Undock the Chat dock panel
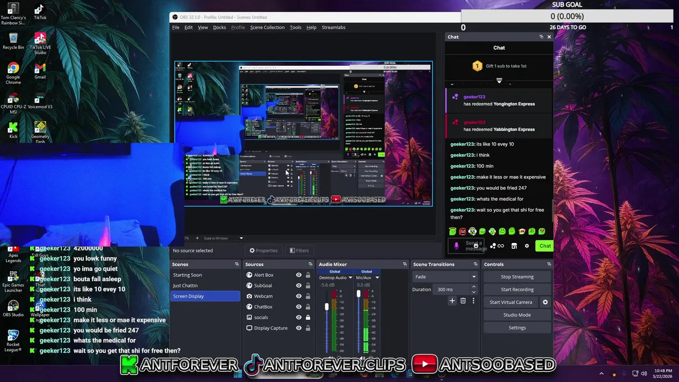 [x=541, y=37]
